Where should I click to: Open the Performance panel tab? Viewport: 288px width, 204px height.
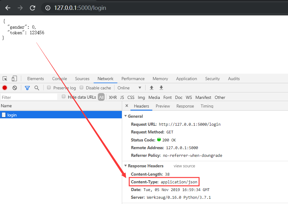click(133, 79)
